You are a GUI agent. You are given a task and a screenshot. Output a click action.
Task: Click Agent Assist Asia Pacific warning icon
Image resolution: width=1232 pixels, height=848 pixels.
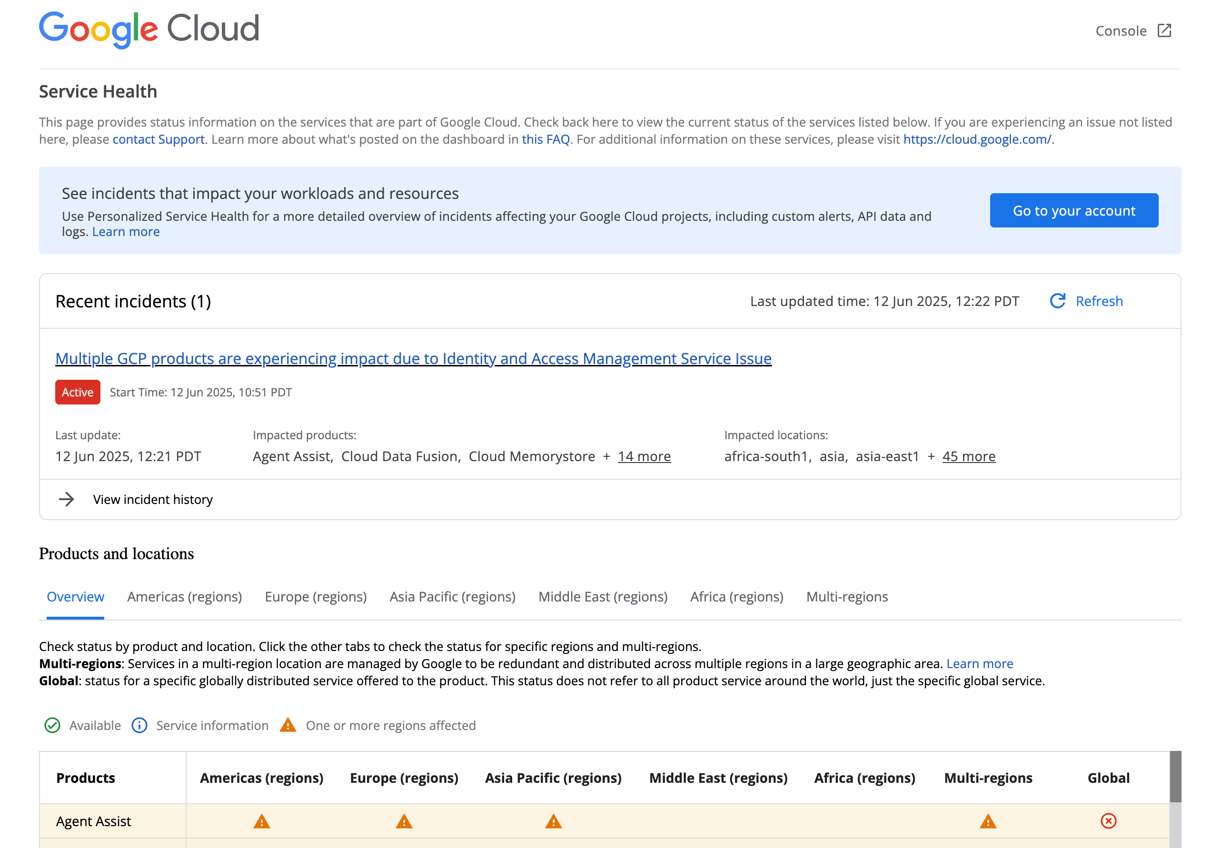pyautogui.click(x=553, y=821)
